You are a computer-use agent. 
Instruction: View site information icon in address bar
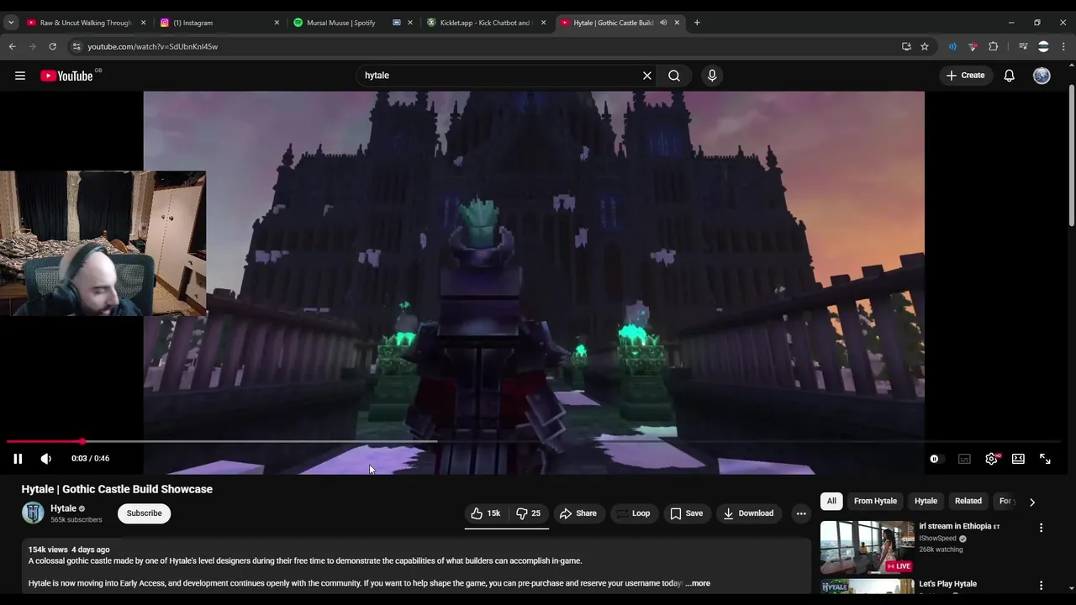(x=76, y=46)
